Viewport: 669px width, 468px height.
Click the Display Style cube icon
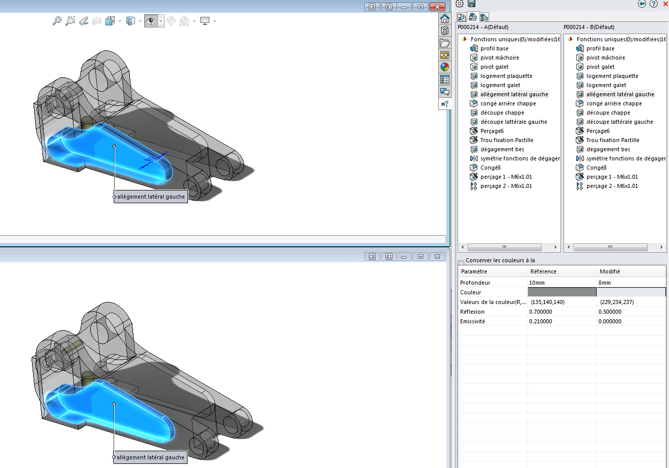[130, 21]
